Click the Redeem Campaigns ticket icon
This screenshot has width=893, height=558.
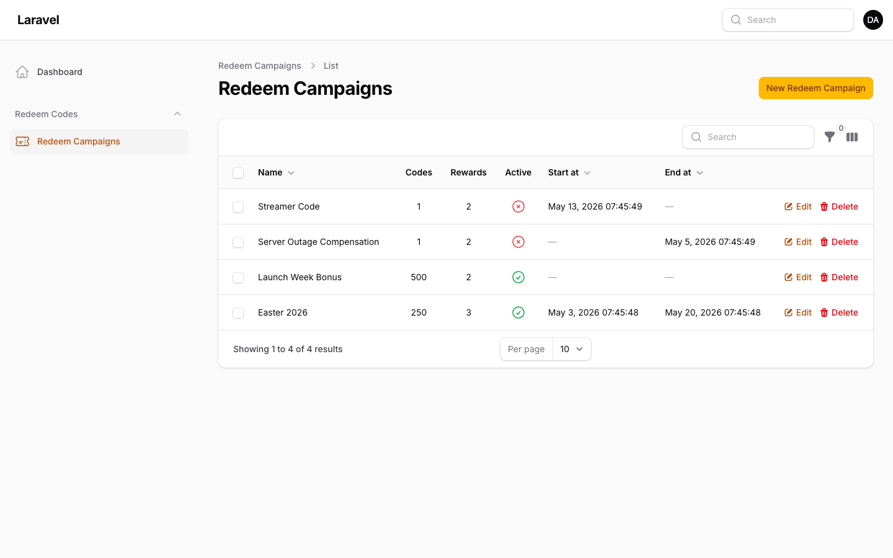pyautogui.click(x=22, y=141)
